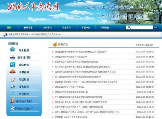This screenshot has width=162, height=119.
Task: Open the 证书补办 quick link
Action: (24, 72)
